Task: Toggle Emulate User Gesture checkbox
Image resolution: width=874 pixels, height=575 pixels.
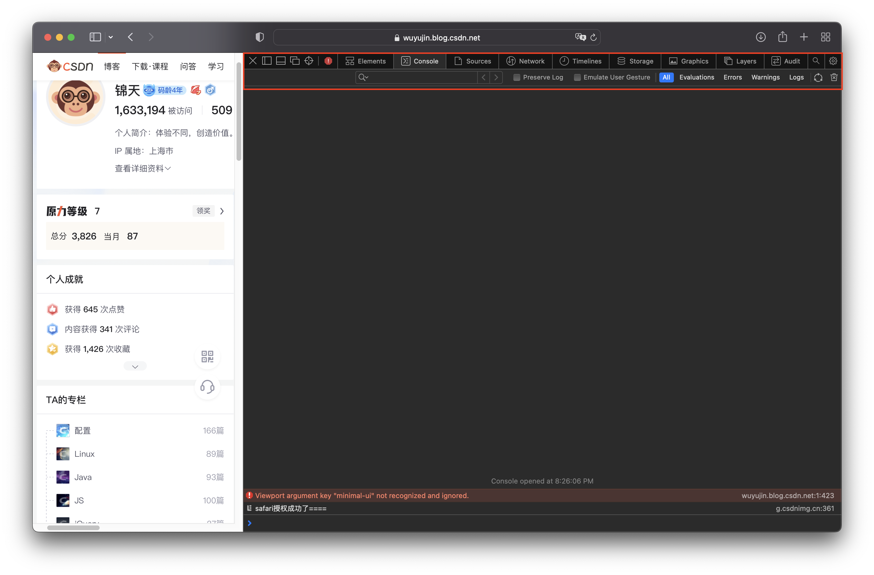Action: click(576, 77)
